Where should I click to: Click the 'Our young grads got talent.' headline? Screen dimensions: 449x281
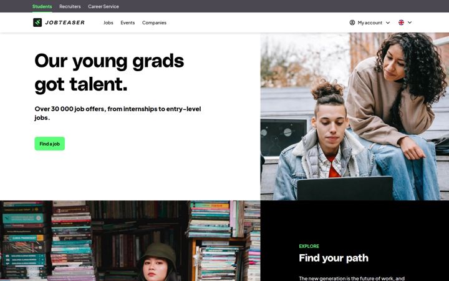109,73
